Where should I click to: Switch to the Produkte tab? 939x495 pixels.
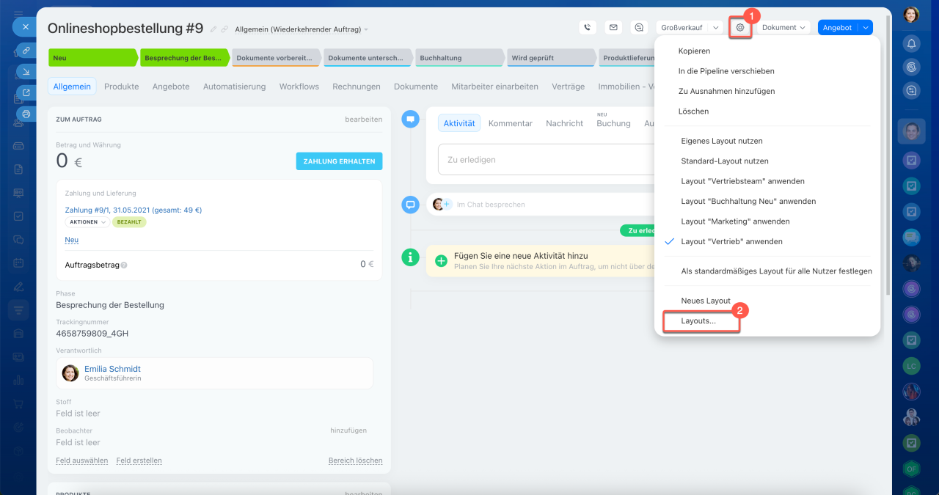[x=121, y=87]
